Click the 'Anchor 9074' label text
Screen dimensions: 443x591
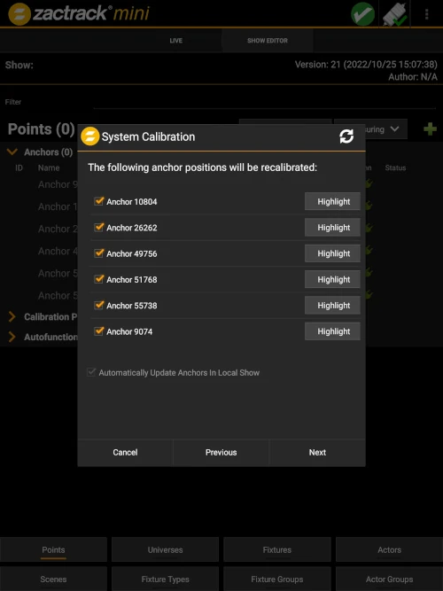[x=129, y=331]
